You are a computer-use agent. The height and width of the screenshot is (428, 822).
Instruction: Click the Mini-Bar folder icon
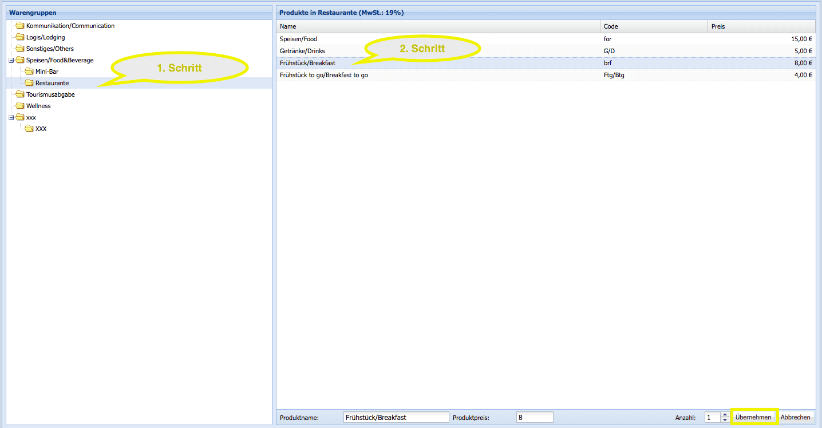tap(29, 72)
